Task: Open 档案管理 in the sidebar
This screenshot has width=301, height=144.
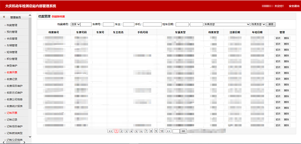Action: coord(12,25)
